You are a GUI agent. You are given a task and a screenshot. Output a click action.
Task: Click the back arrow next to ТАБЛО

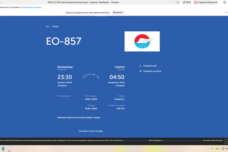(x=48, y=27)
